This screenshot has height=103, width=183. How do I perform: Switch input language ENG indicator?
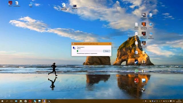(x=174, y=101)
